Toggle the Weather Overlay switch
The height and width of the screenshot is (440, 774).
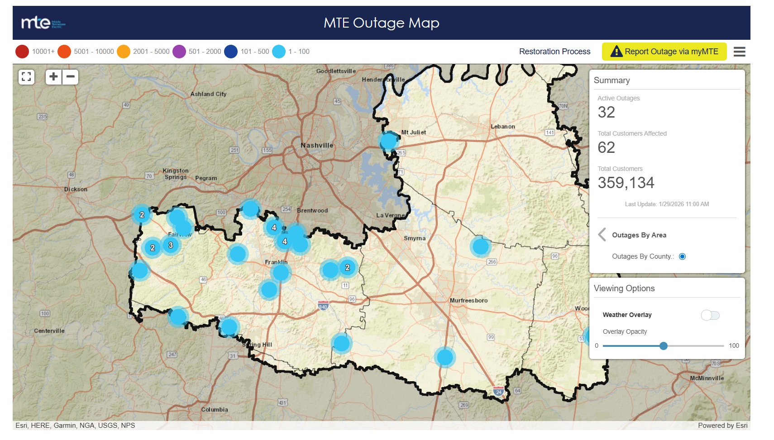[x=710, y=315]
